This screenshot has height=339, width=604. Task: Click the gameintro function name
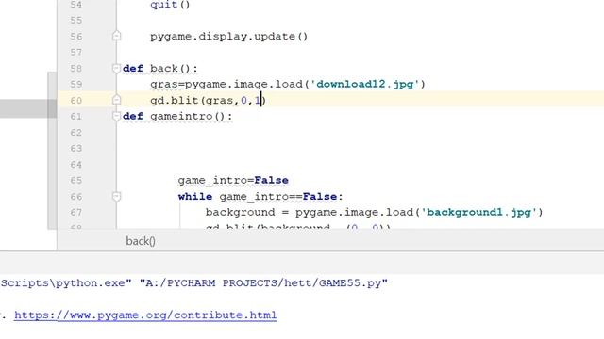[x=180, y=116]
